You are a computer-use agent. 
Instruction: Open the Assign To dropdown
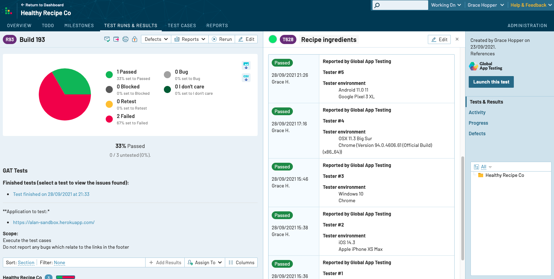tap(205, 262)
